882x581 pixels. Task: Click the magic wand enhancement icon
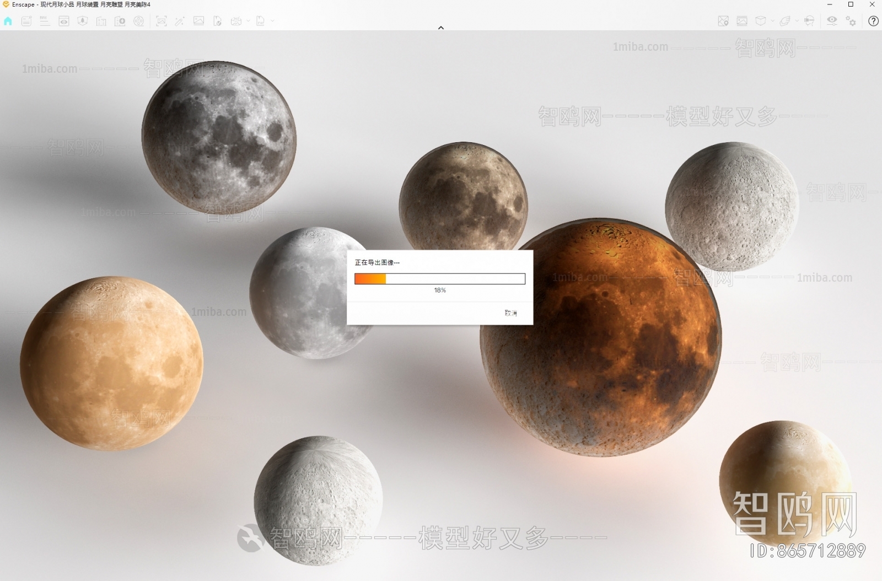point(180,21)
